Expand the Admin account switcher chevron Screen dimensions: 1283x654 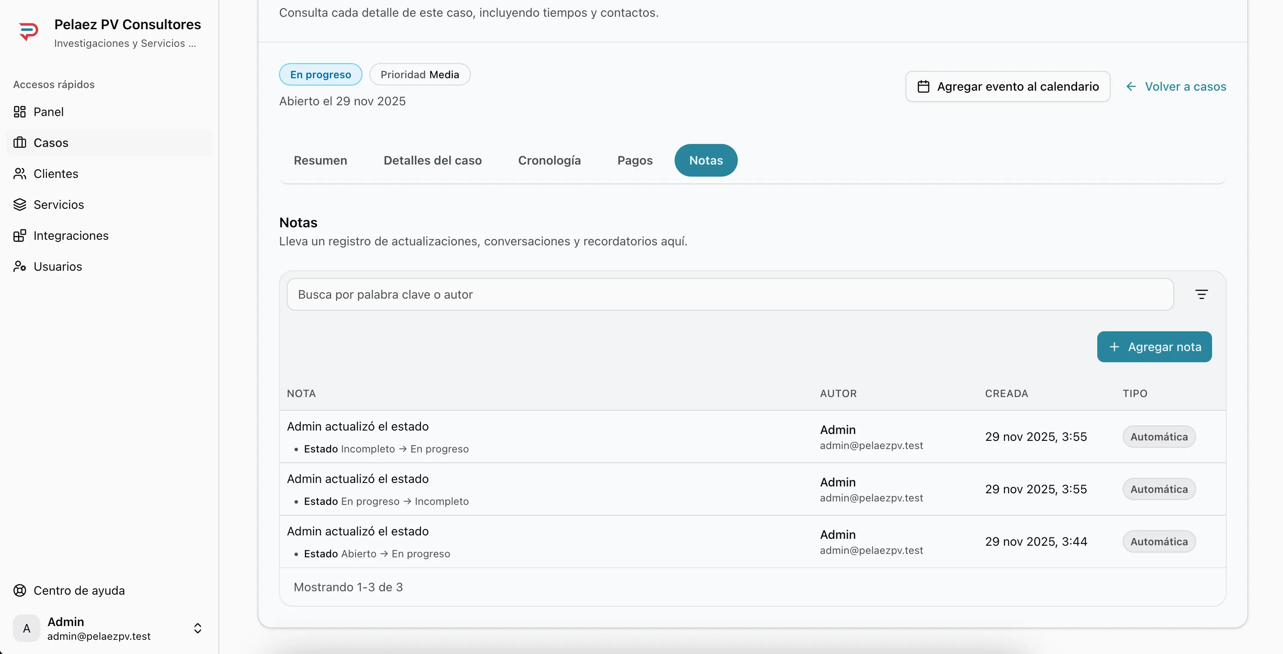(198, 628)
